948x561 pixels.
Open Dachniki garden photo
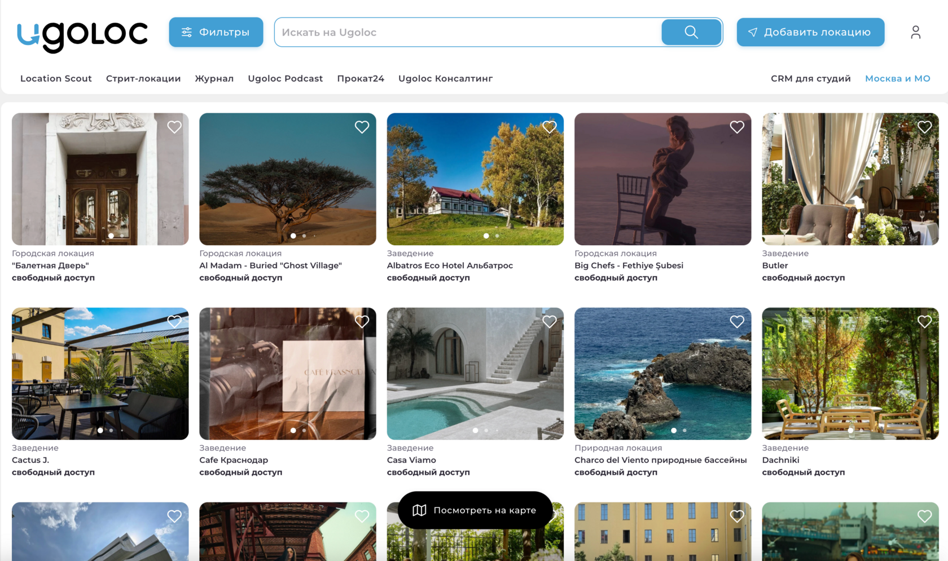(850, 374)
